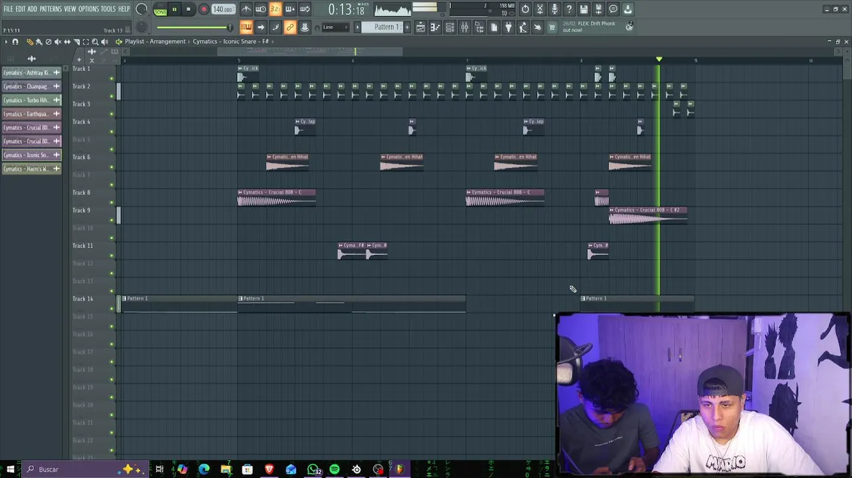The width and height of the screenshot is (852, 478).
Task: Open the plugin picker plug icon
Action: 508,27
